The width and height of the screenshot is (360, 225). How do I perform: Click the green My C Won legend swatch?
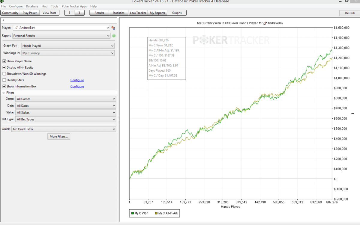point(132,213)
